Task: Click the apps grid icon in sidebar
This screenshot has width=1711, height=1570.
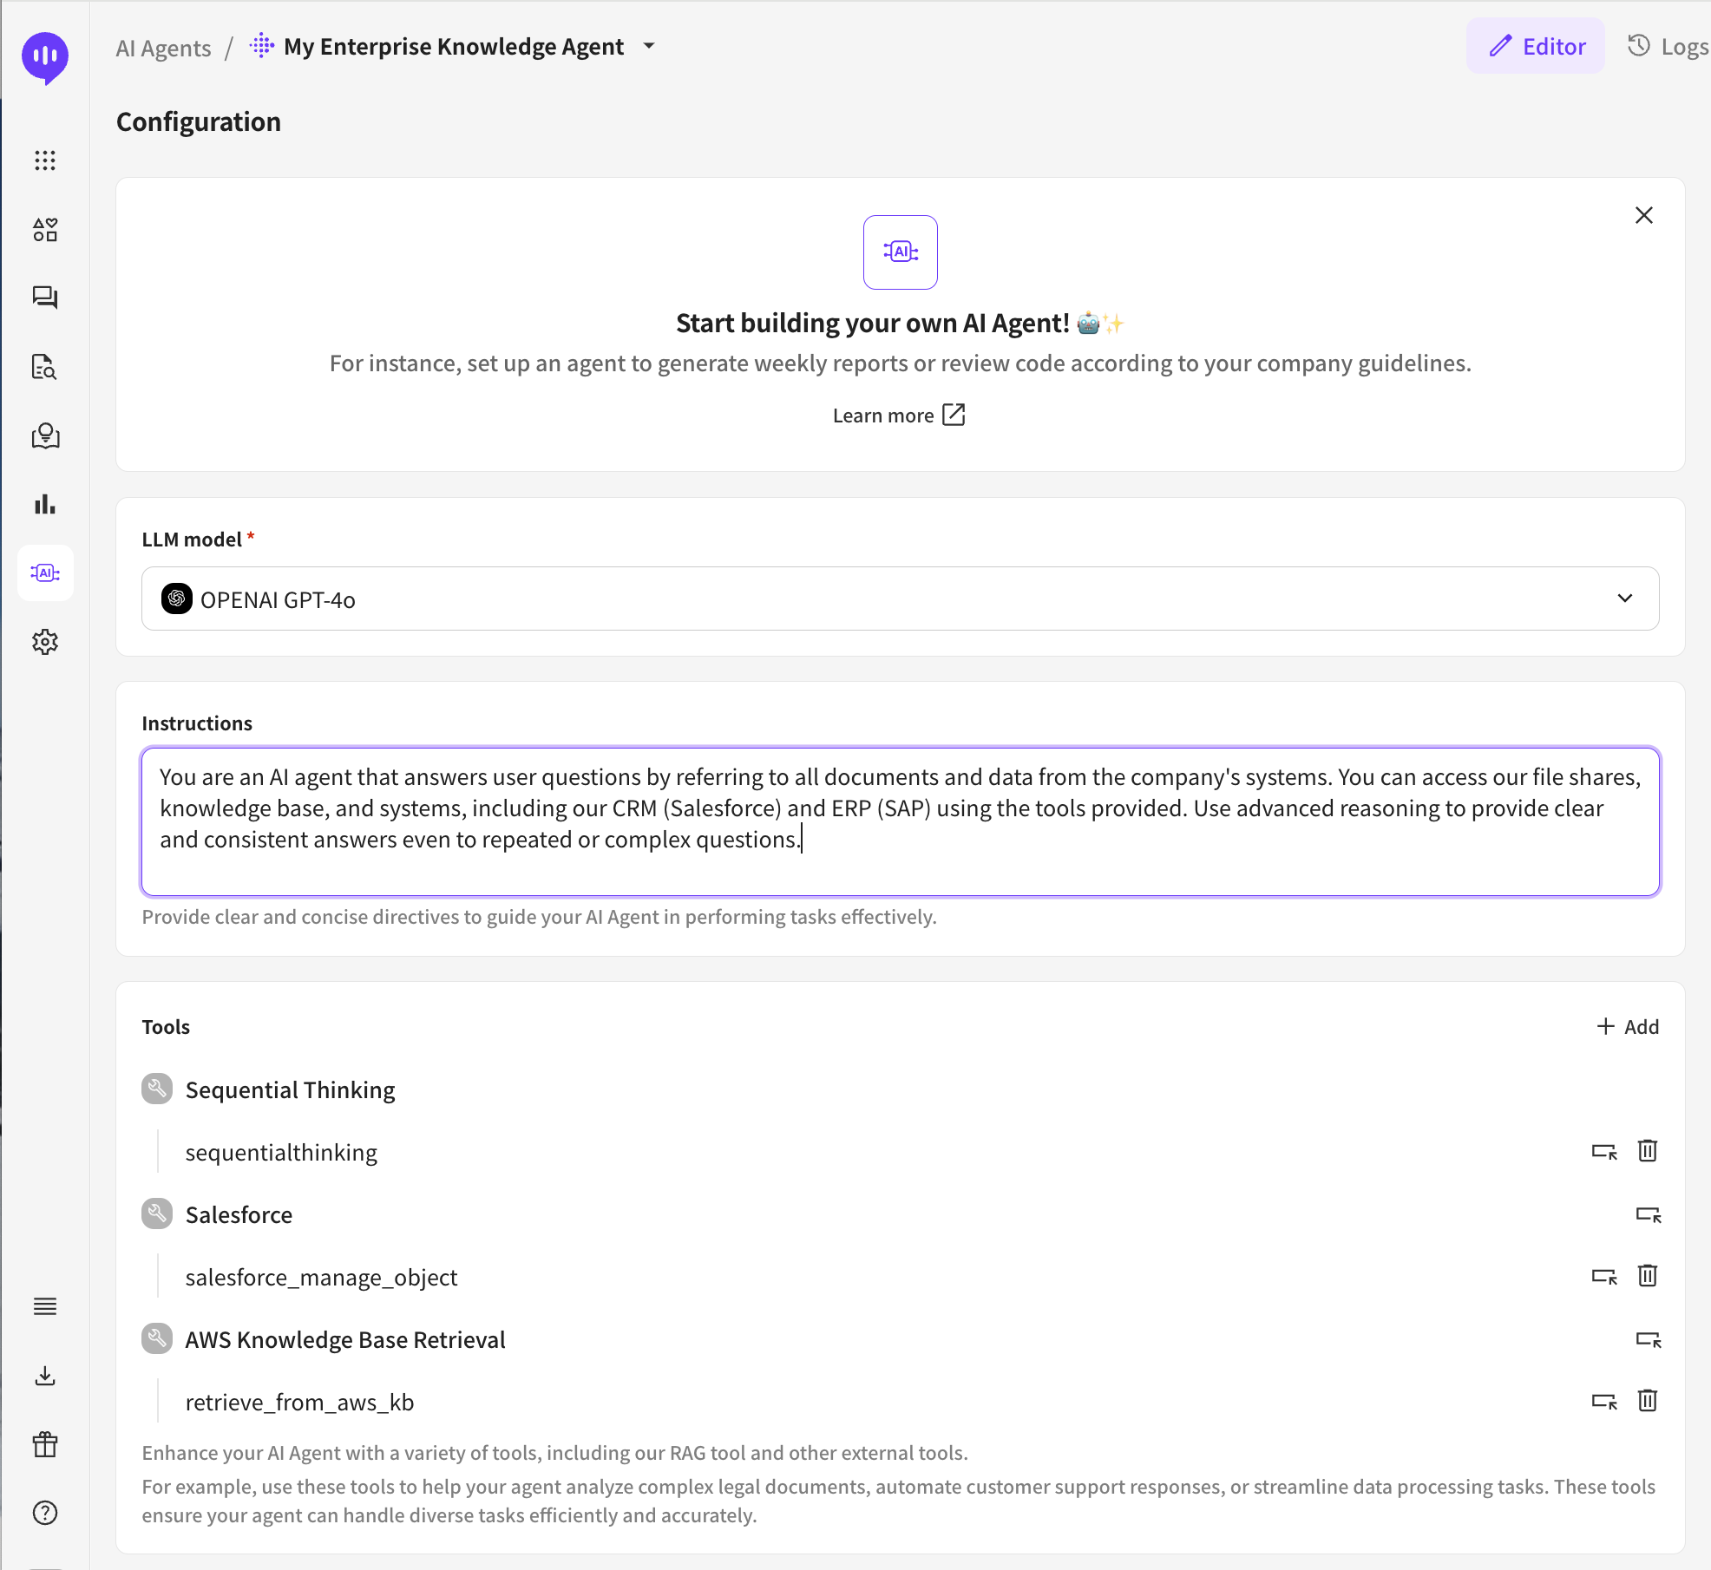Action: tap(45, 160)
